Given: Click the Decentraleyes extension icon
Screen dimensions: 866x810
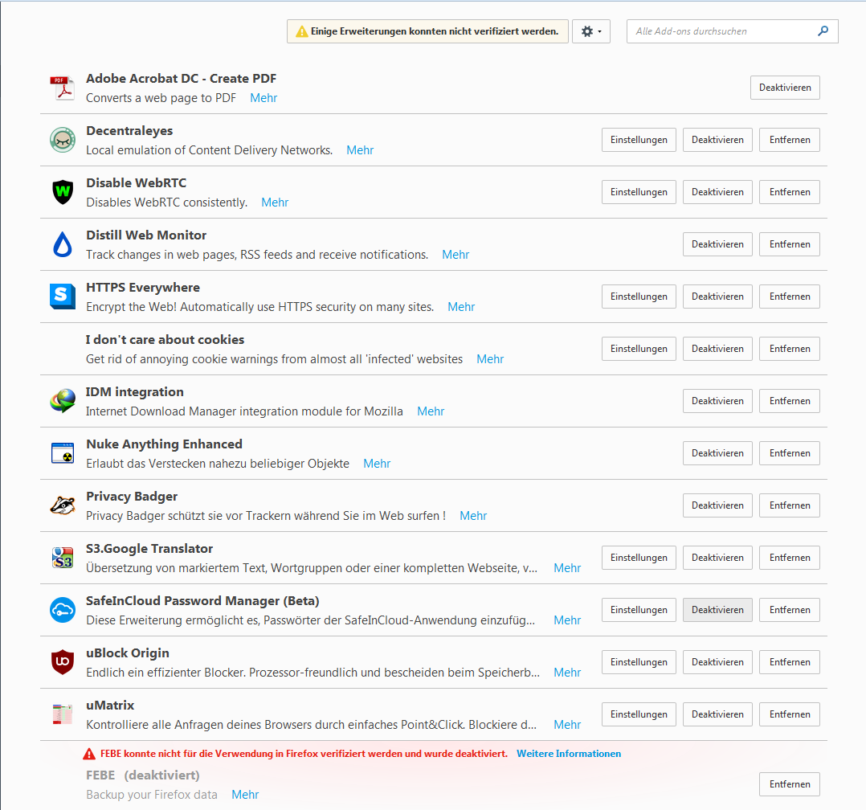Looking at the screenshot, I should click(x=63, y=140).
